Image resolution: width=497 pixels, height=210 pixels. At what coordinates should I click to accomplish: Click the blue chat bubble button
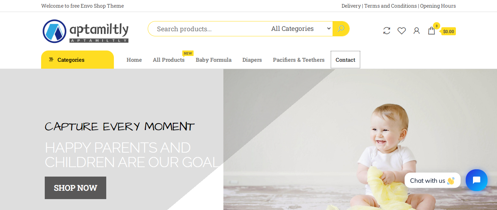pyautogui.click(x=477, y=180)
